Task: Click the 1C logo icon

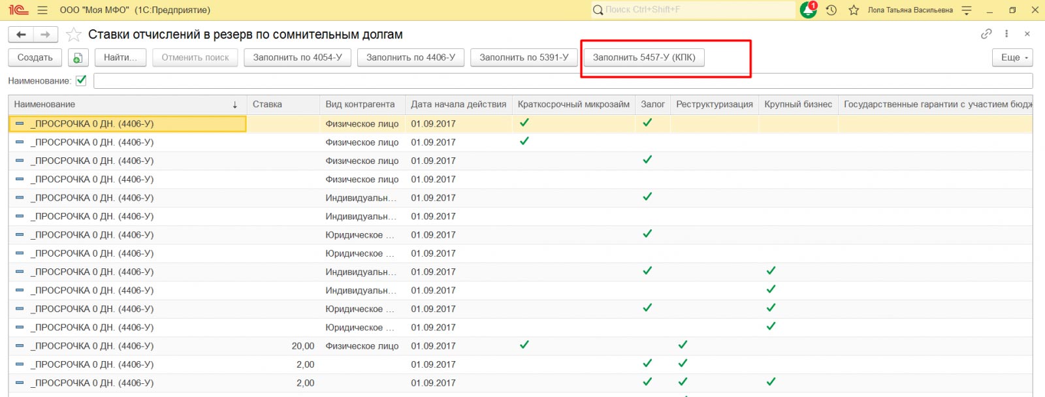Action: (x=18, y=10)
